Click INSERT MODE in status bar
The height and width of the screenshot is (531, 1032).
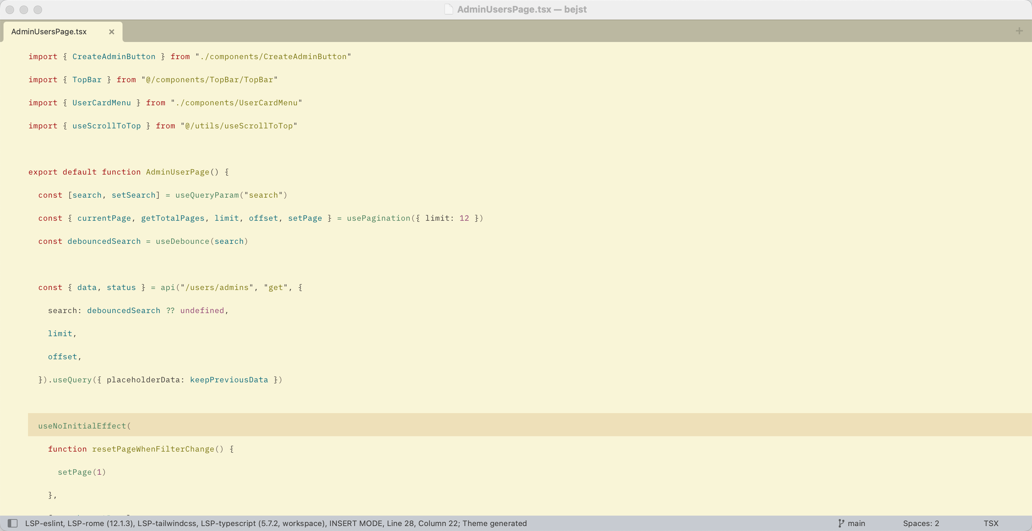click(x=356, y=523)
